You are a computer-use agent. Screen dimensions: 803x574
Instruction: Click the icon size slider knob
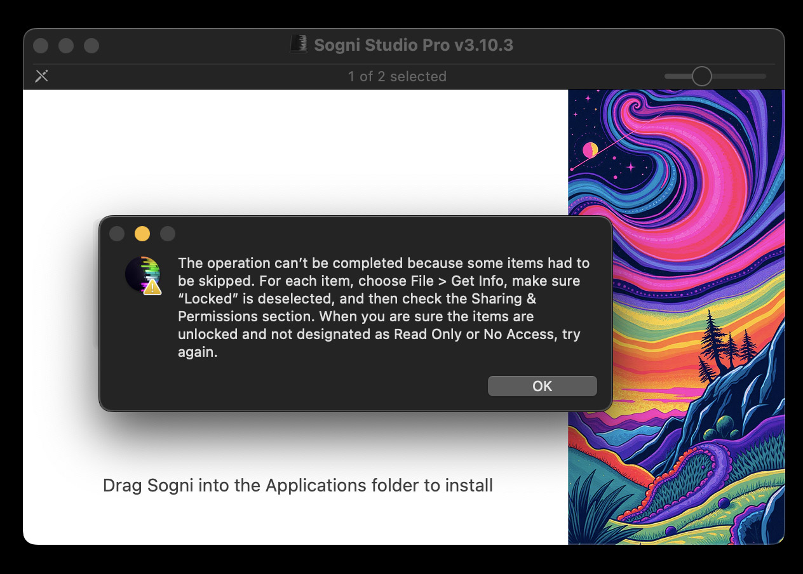pos(701,76)
